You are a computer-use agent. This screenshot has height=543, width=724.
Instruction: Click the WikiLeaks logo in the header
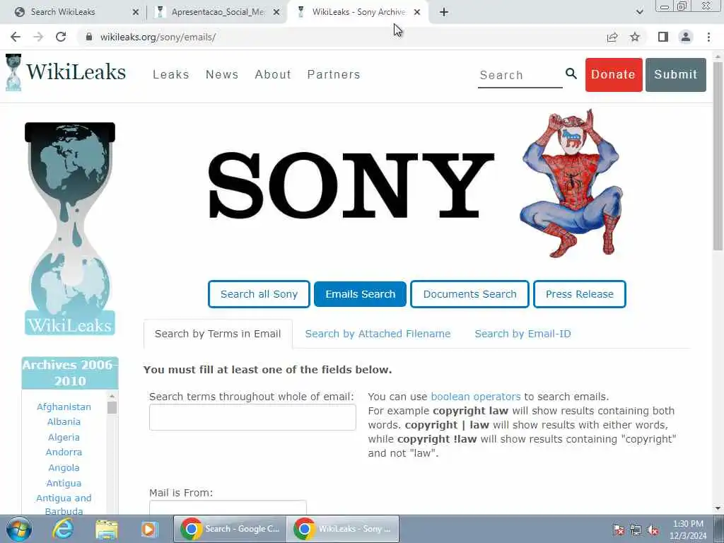(66, 73)
